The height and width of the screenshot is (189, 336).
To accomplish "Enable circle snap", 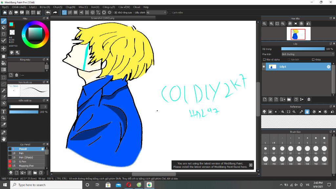I will pyautogui.click(x=93, y=13).
